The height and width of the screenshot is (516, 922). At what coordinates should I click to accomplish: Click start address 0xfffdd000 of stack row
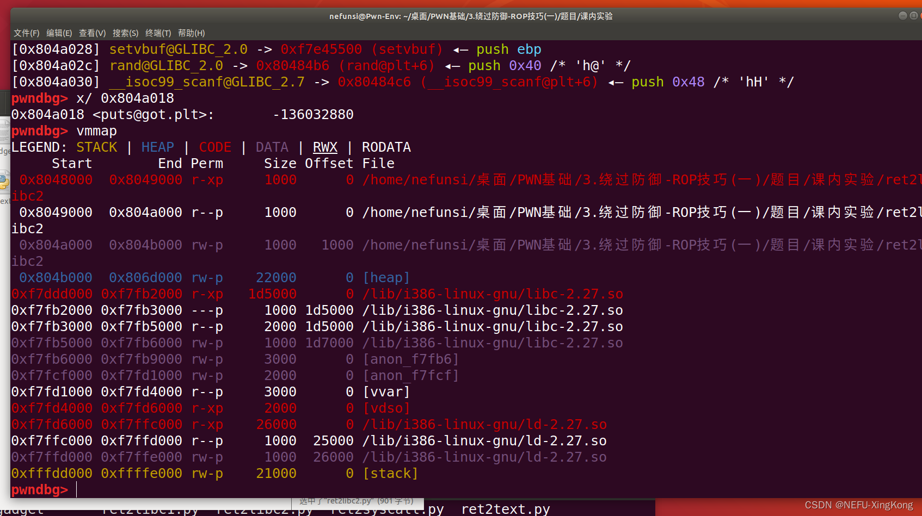coord(52,474)
